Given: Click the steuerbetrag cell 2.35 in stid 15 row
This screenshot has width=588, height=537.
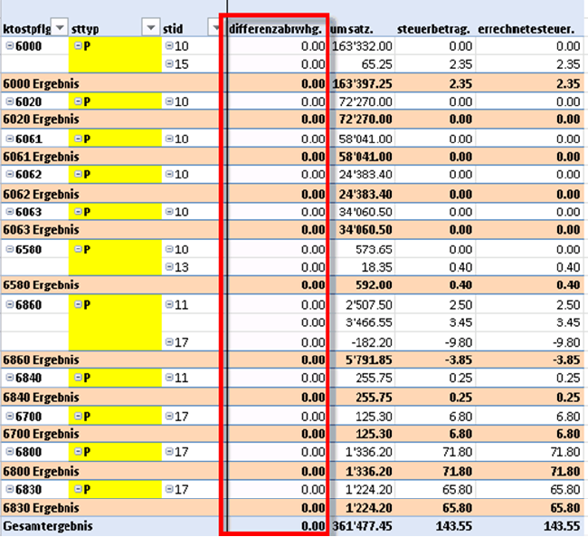Looking at the screenshot, I should (x=460, y=63).
